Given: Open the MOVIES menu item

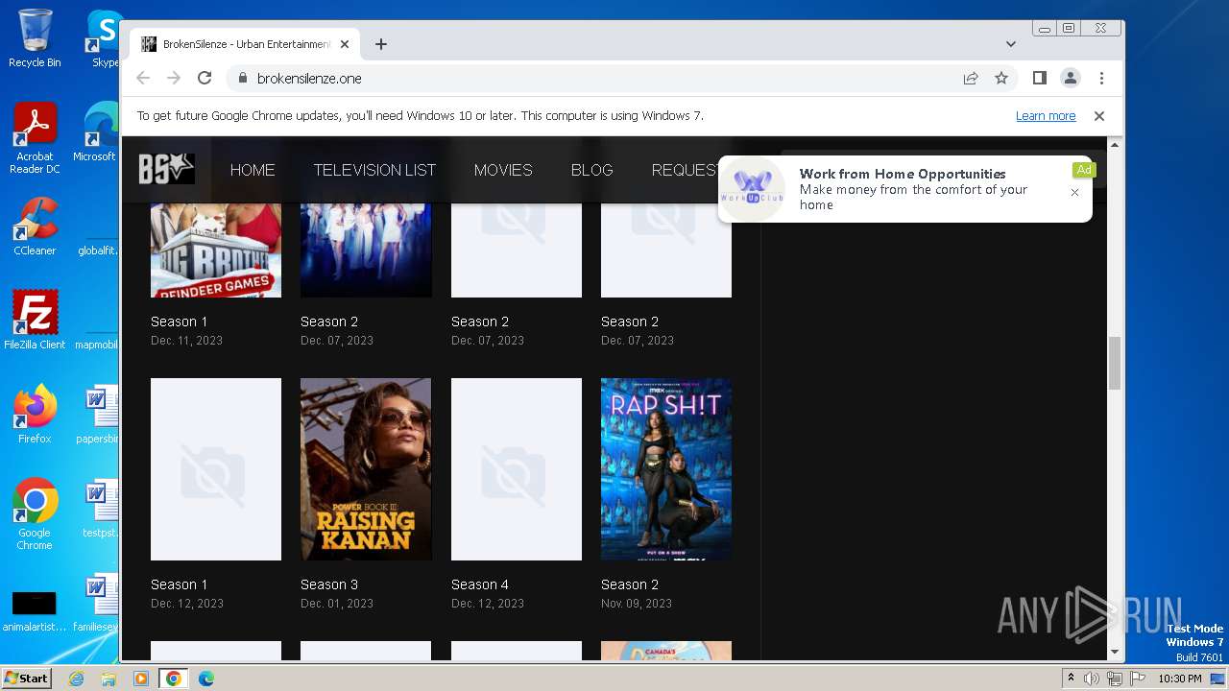Looking at the screenshot, I should pos(503,170).
